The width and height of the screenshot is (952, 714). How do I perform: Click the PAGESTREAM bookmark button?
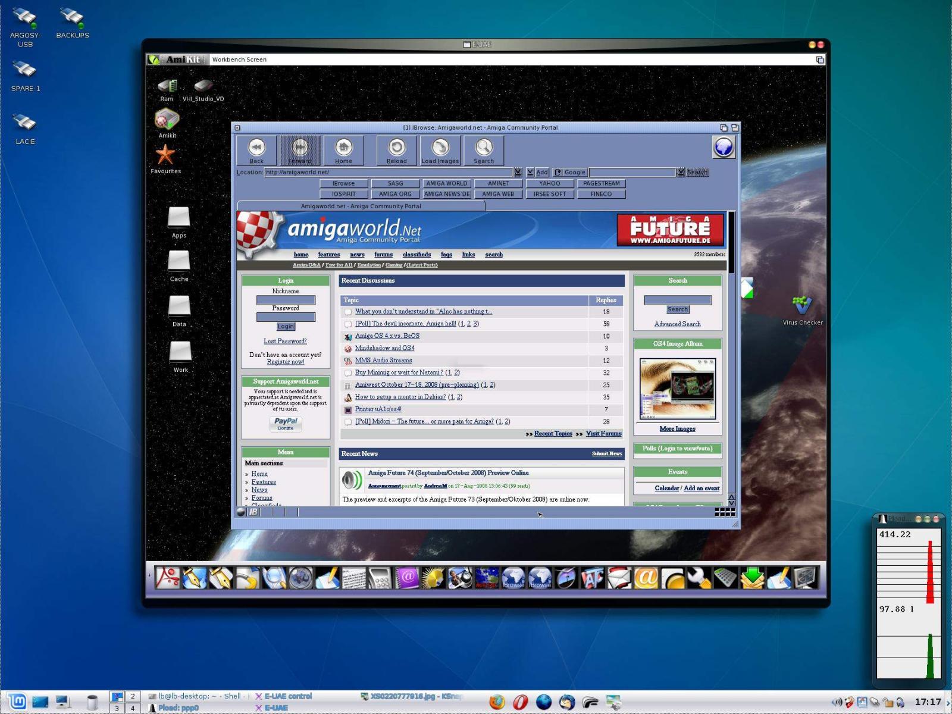point(601,183)
